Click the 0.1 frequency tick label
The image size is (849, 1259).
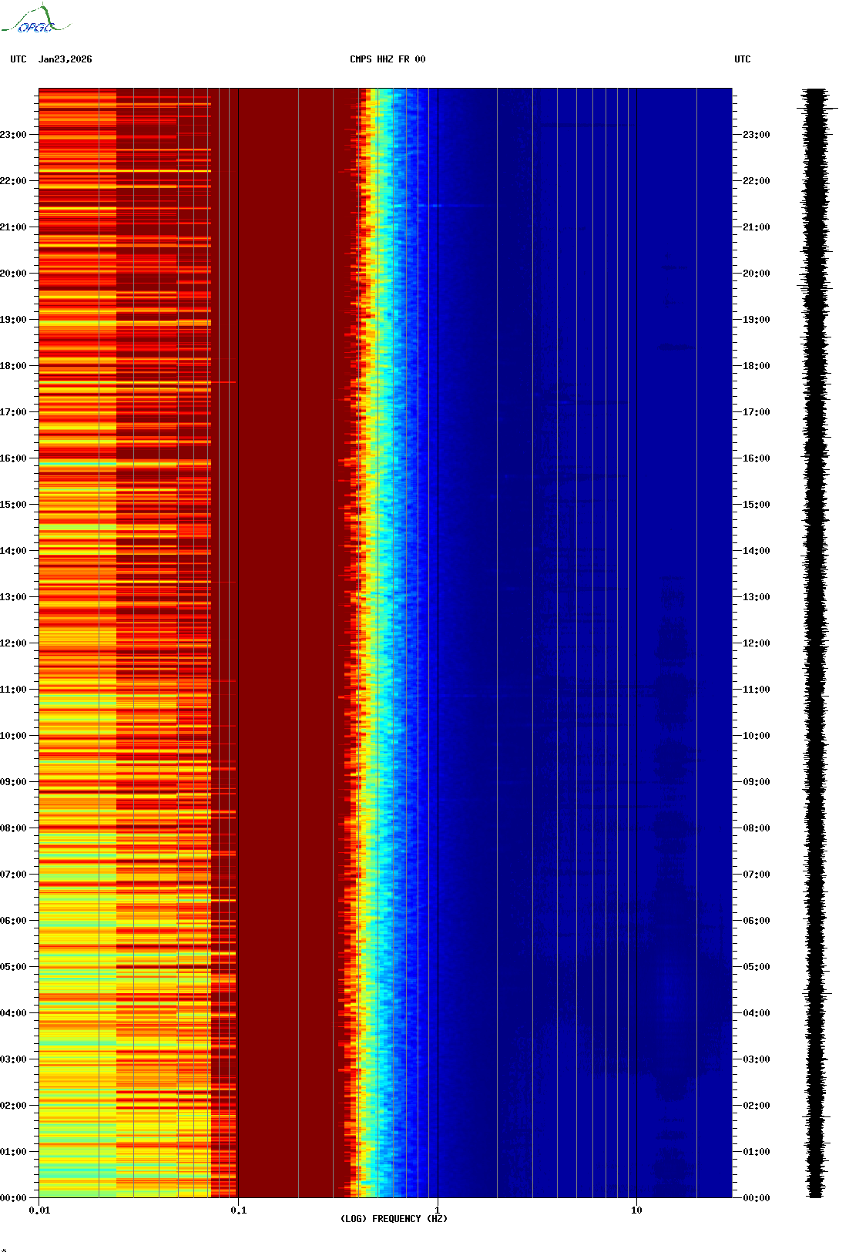point(239,1210)
